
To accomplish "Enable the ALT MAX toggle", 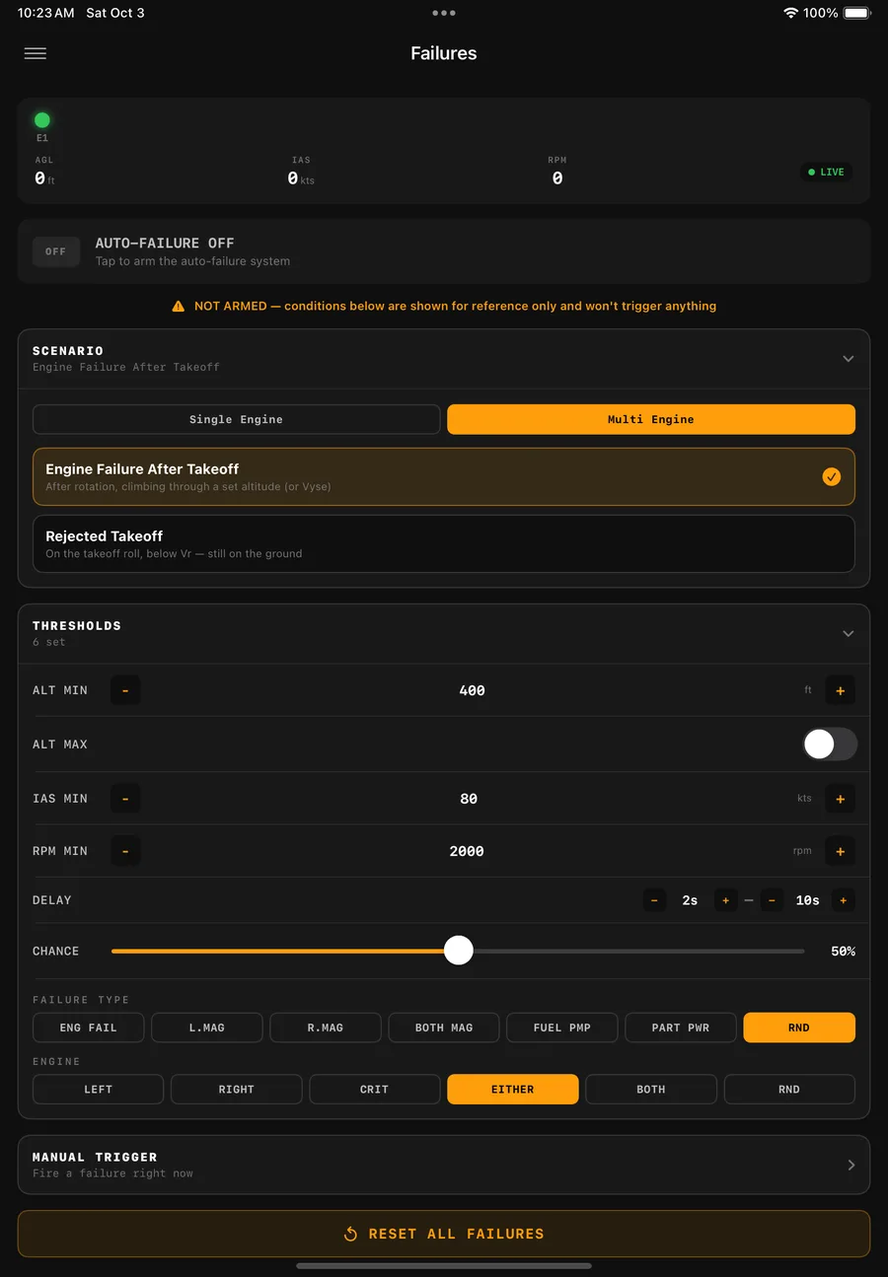I will [x=830, y=745].
